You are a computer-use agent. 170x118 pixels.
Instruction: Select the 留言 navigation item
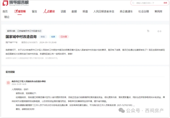tap(34, 11)
